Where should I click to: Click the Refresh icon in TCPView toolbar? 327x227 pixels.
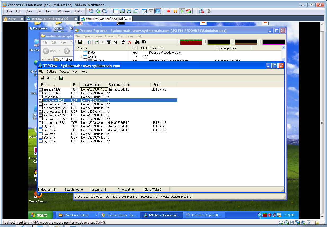61,78
